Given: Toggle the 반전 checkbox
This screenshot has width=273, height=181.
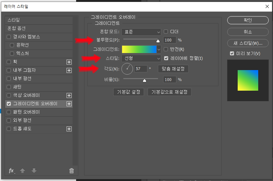Looking at the screenshot, I should (166, 49).
